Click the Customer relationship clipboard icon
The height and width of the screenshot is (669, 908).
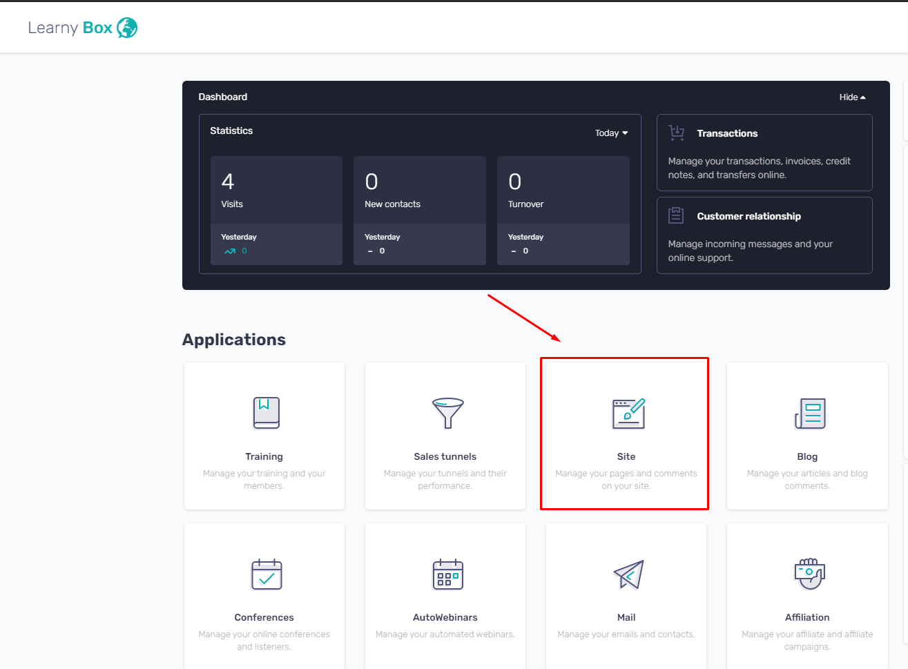pos(676,215)
